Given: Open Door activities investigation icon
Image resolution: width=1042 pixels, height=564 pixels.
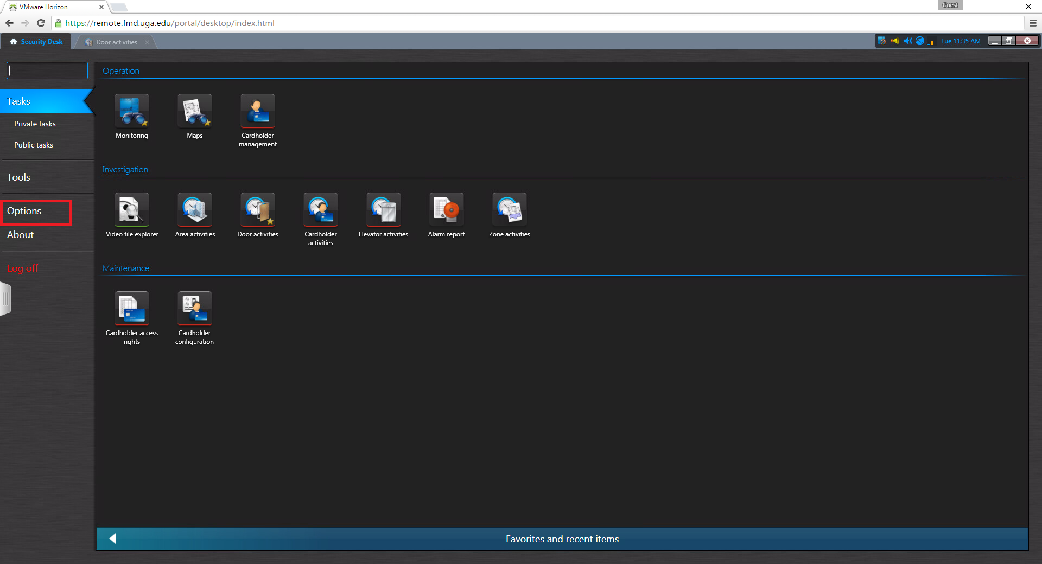Looking at the screenshot, I should (x=257, y=210).
